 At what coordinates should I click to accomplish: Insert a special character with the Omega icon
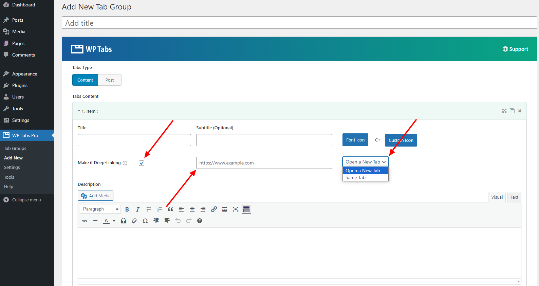[x=145, y=221]
